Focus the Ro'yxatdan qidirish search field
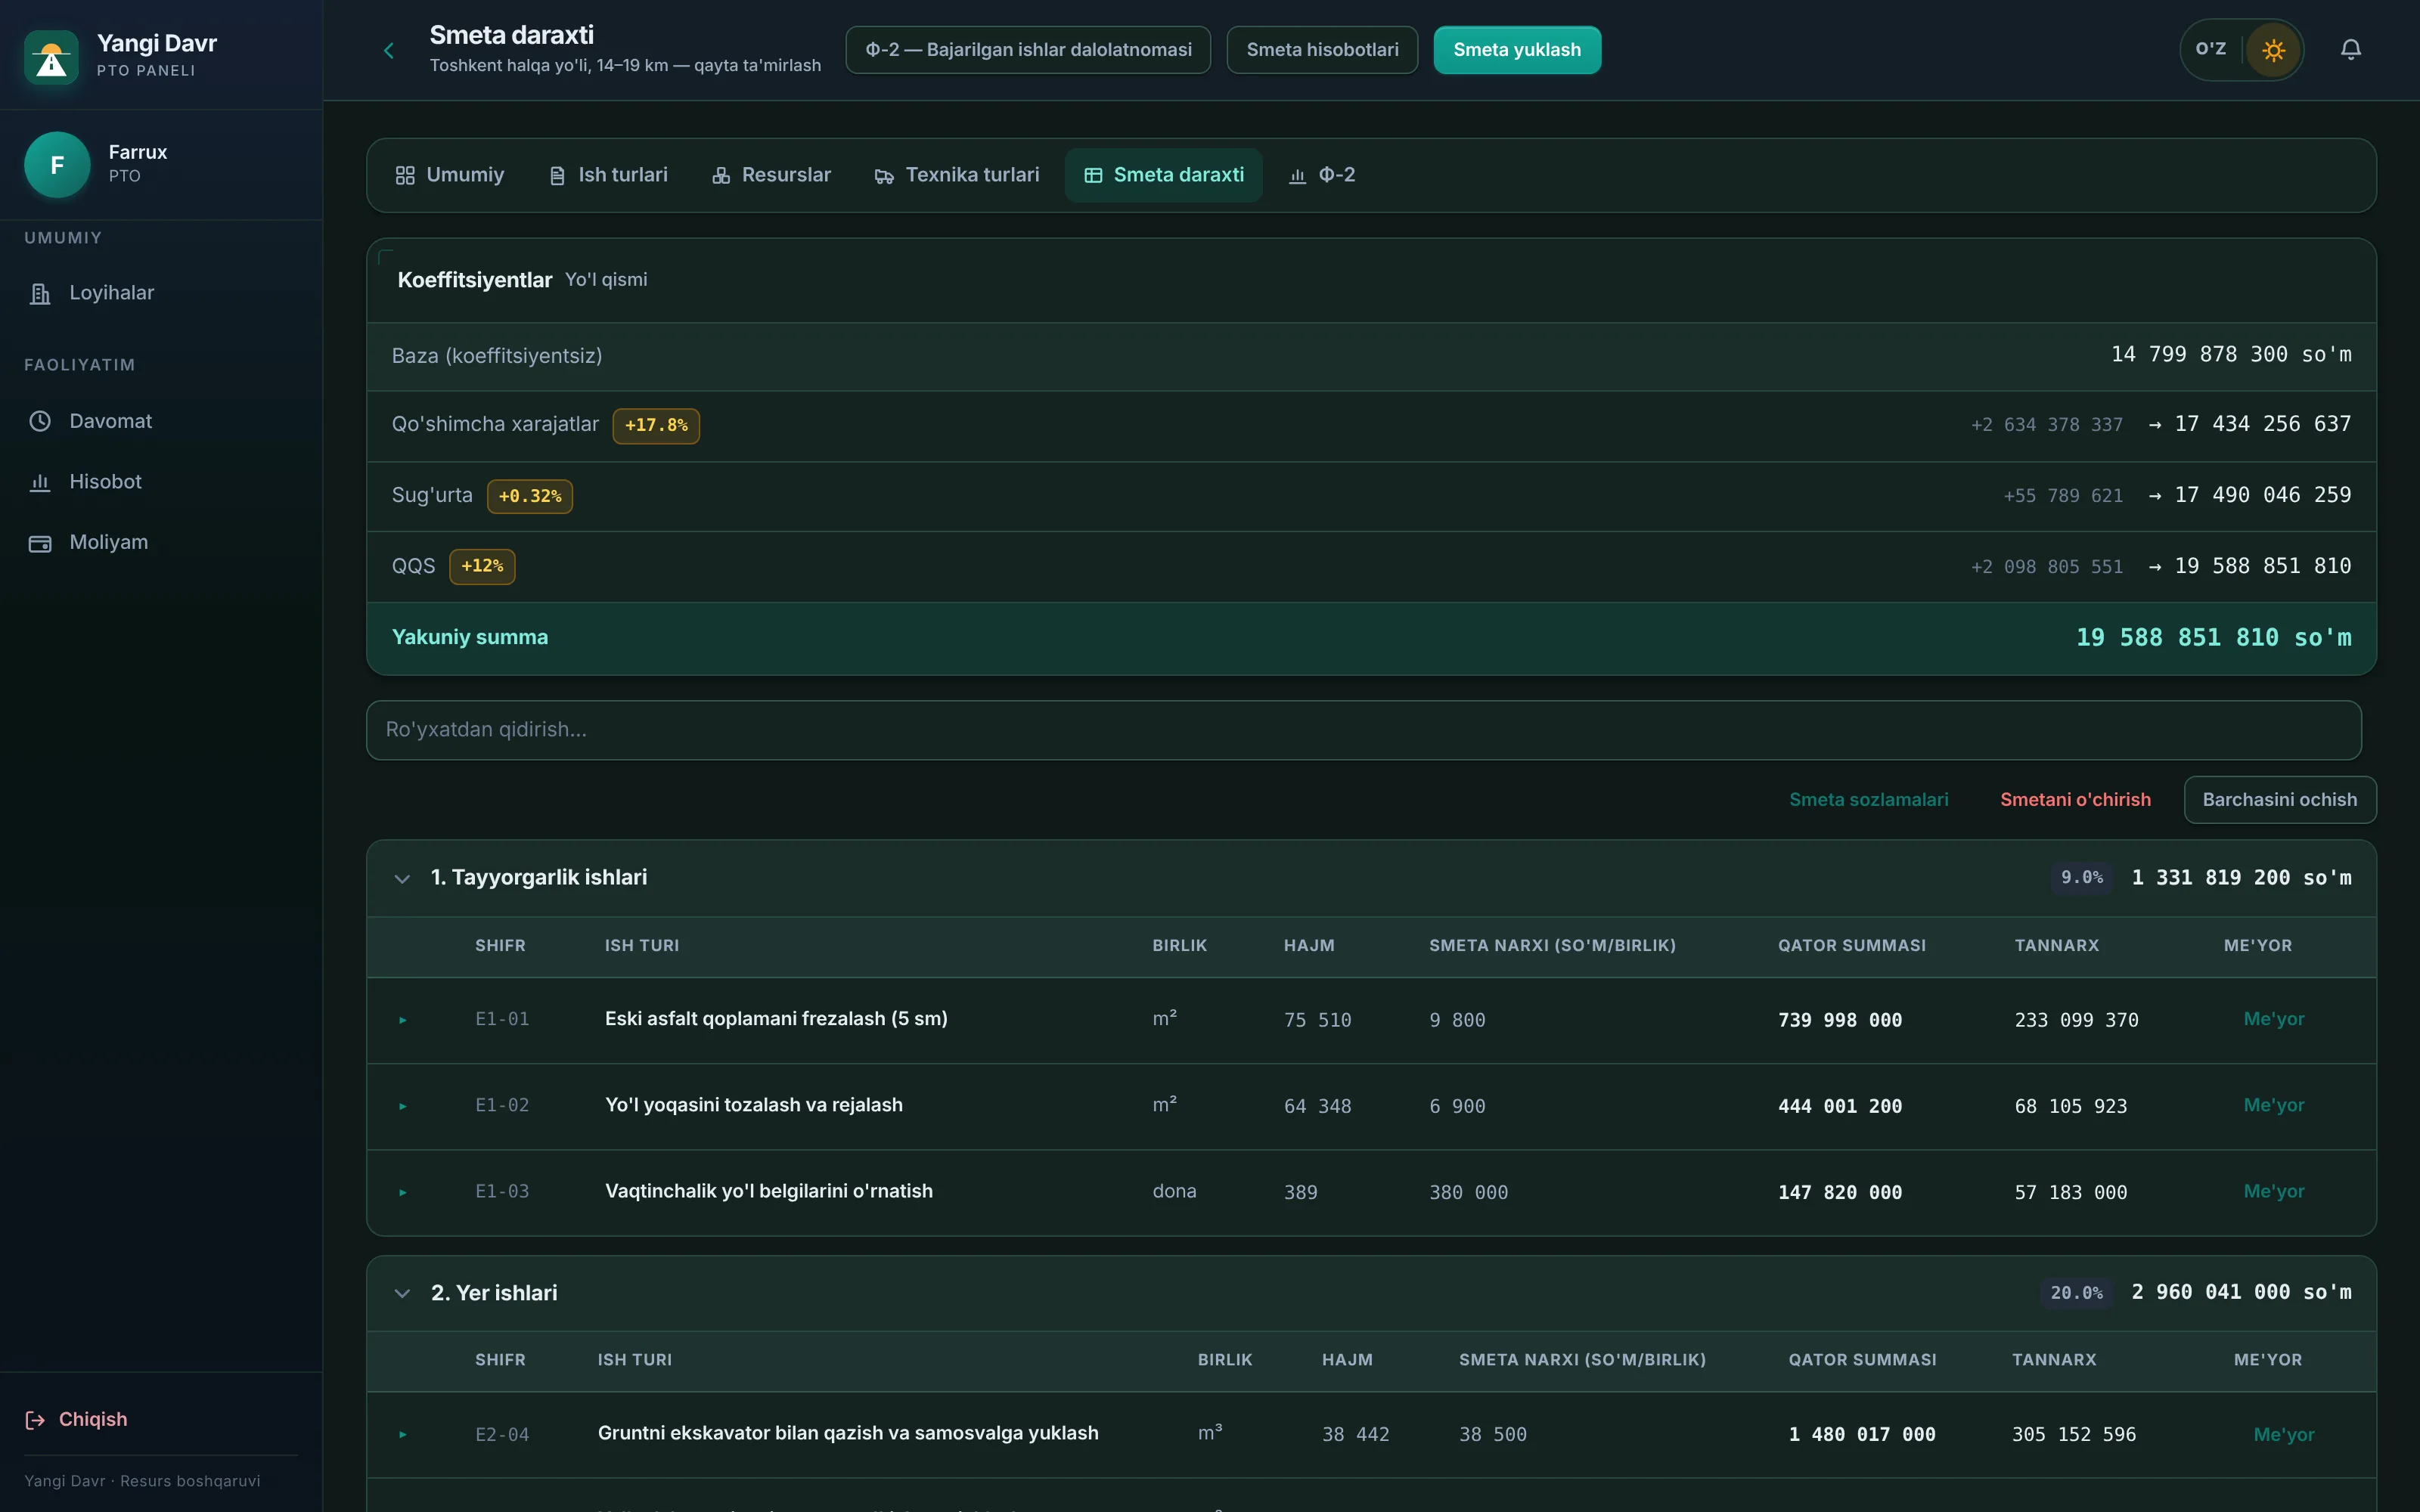 [x=1364, y=730]
